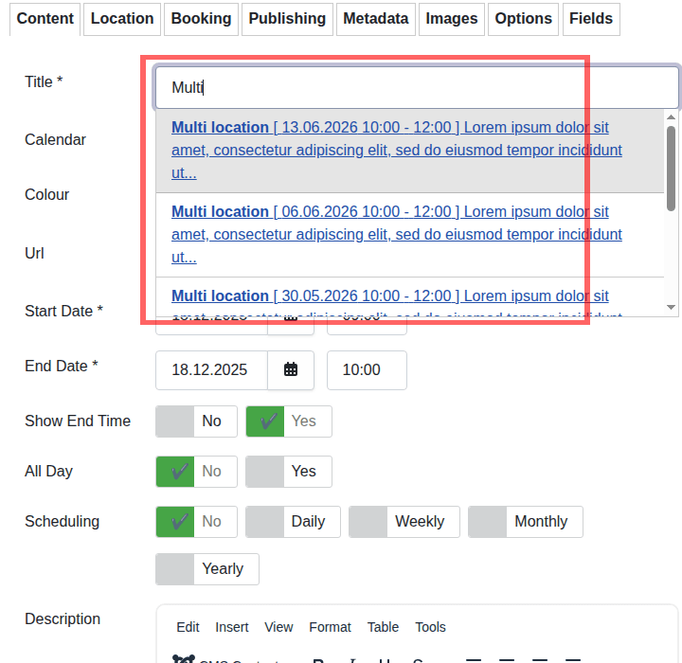The height and width of the screenshot is (663, 682).
Task: Open the End Date calendar picker icon
Action: click(x=291, y=370)
